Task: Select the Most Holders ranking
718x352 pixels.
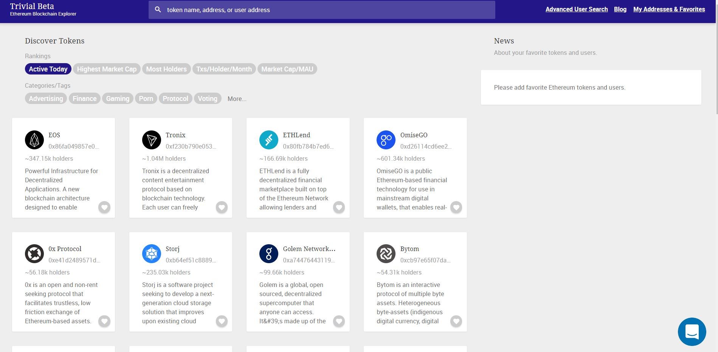Action: (x=166, y=69)
